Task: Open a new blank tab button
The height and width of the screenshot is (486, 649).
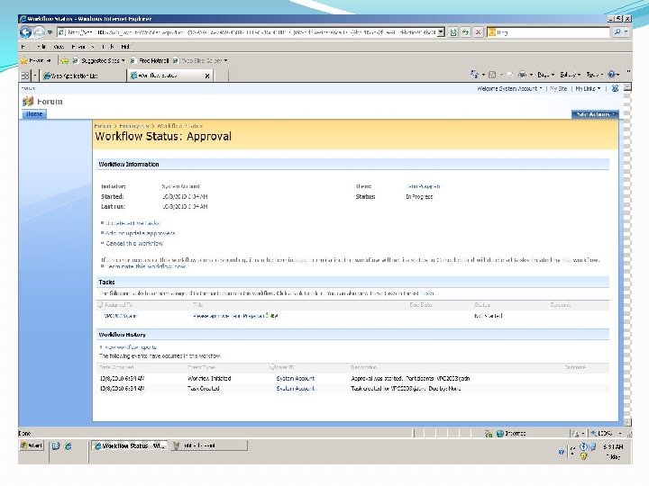Action: pyautogui.click(x=222, y=76)
